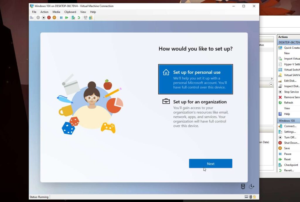300x202 pixels.
Task: Click the mouse status icon in status bar
Action: (x=251, y=197)
